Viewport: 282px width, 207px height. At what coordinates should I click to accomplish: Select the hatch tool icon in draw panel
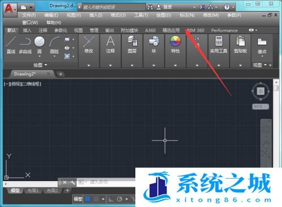tap(67, 56)
